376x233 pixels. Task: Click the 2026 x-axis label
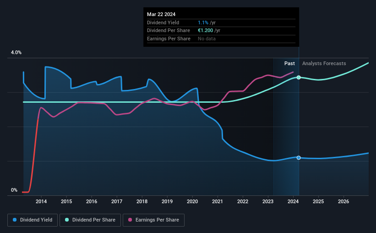(x=343, y=201)
